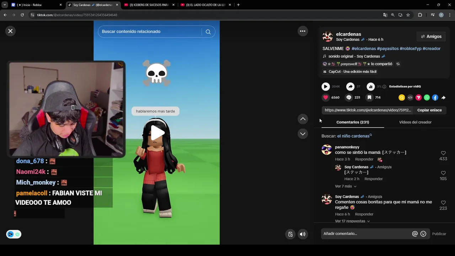Click the @ mention icon in comment box
This screenshot has height=256, width=455.
(415, 234)
